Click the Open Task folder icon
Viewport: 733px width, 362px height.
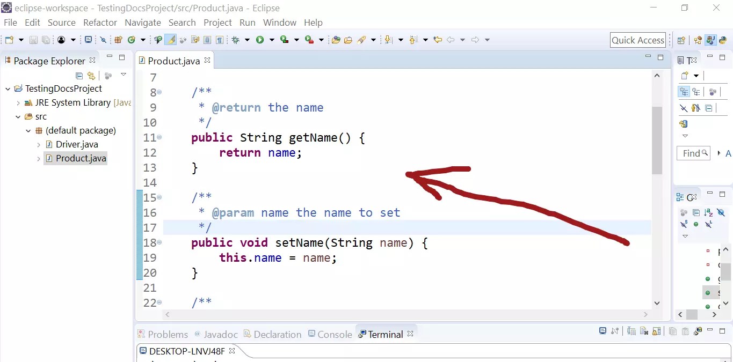pyautogui.click(x=348, y=40)
